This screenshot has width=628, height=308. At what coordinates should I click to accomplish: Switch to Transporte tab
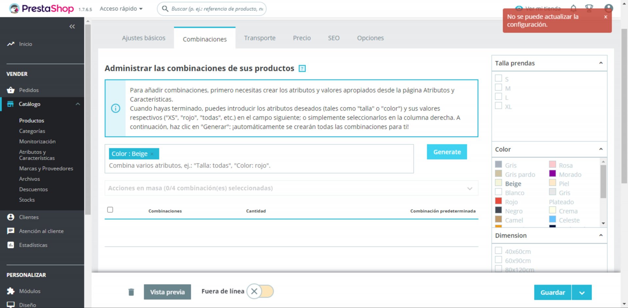pos(260,38)
